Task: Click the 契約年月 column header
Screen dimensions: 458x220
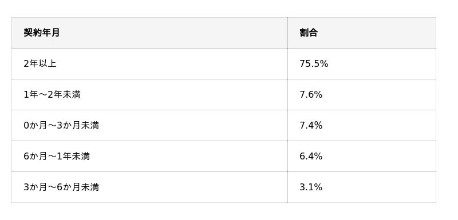Action: pyautogui.click(x=41, y=33)
